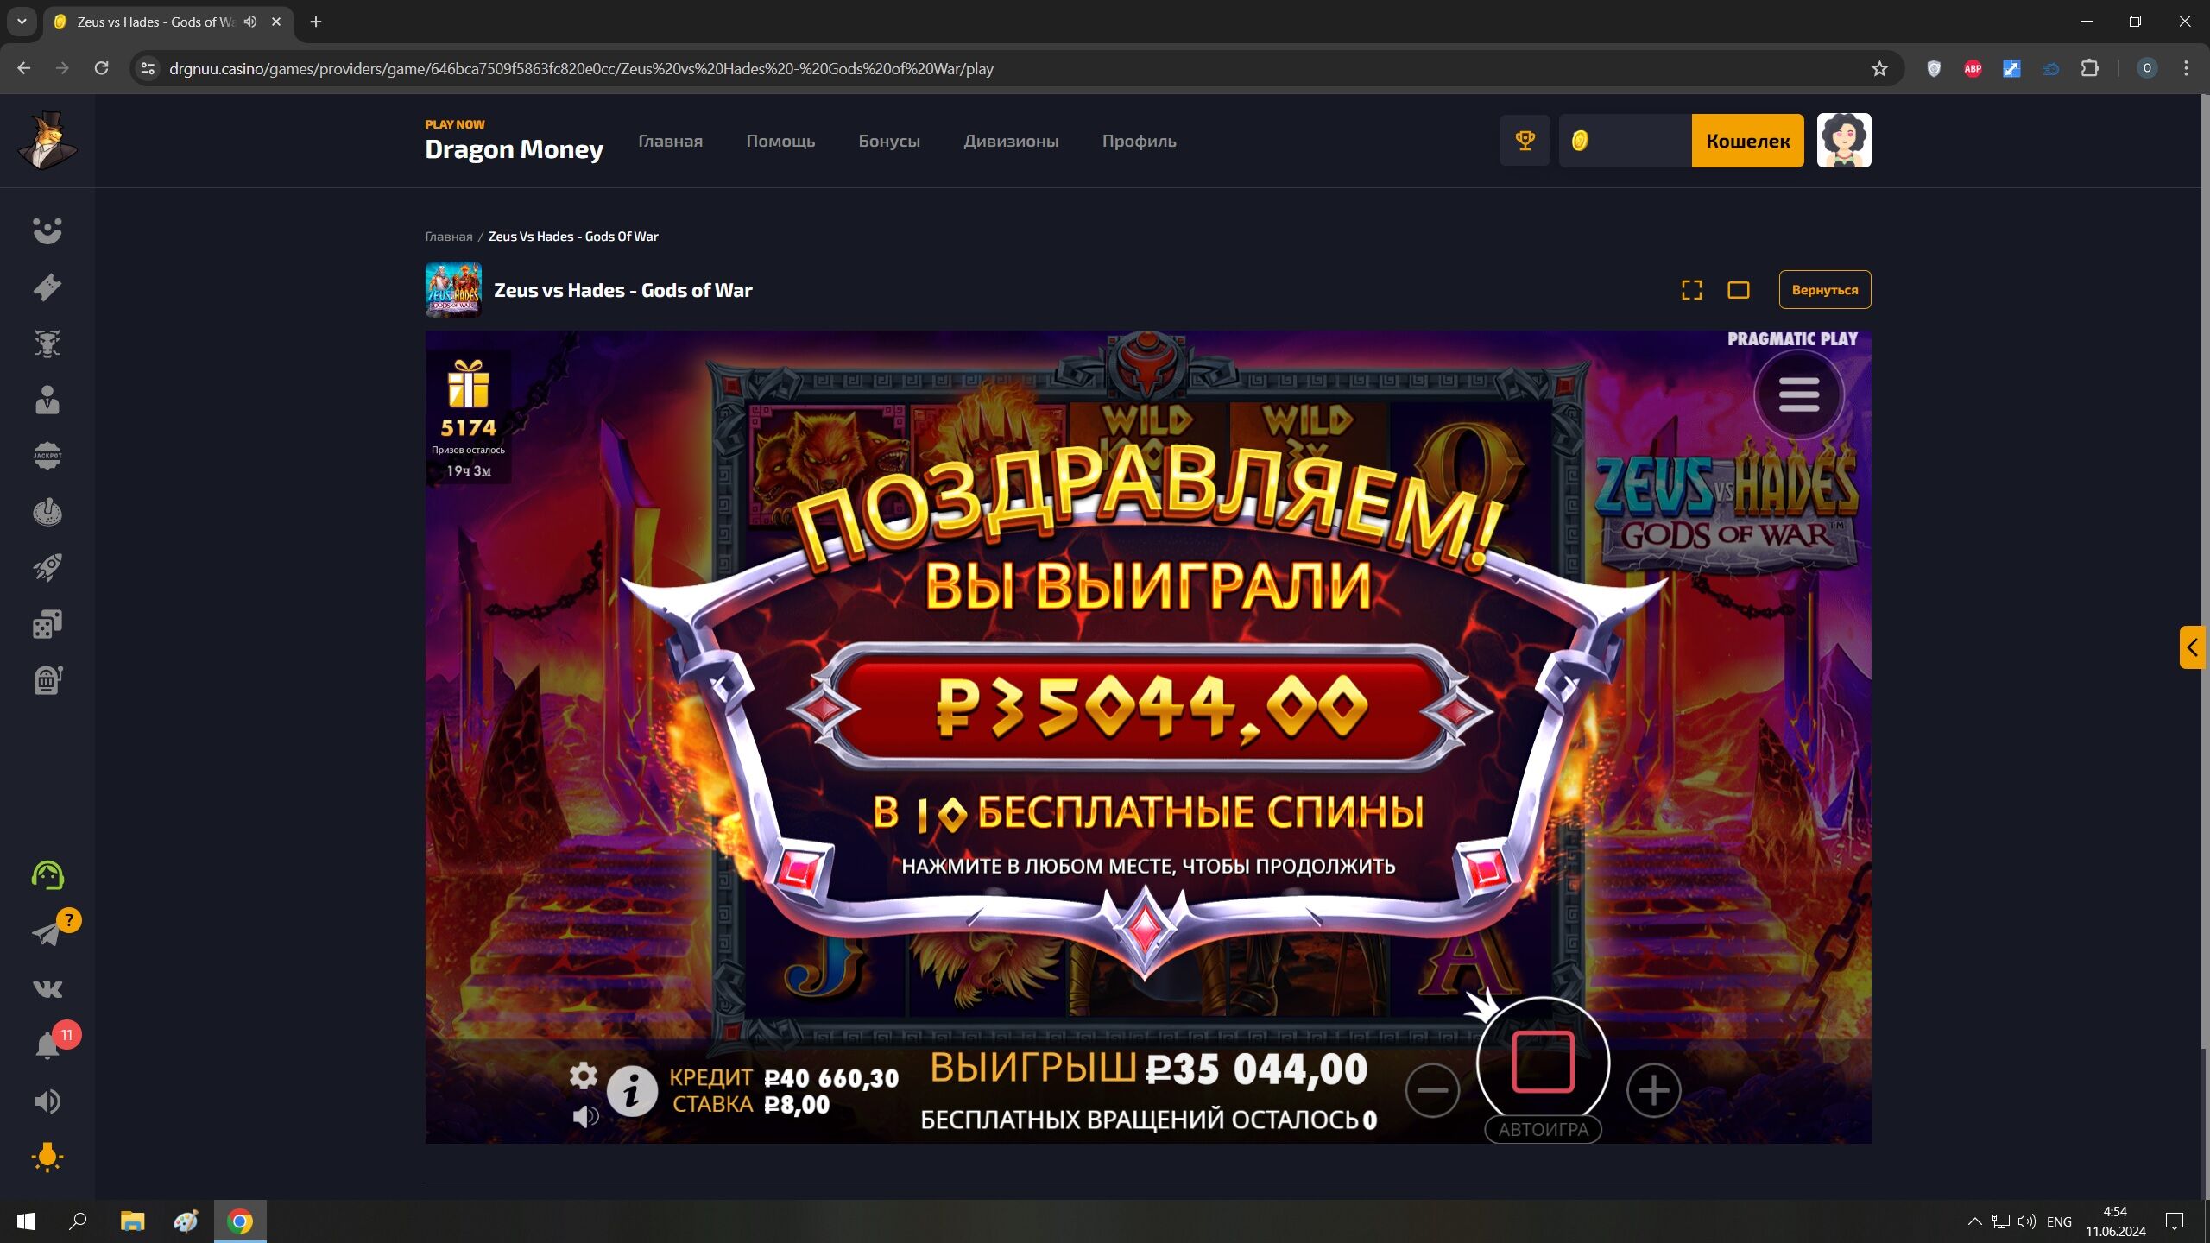This screenshot has width=2210, height=1243.
Task: Expand the right side panel arrow
Action: (x=2192, y=647)
